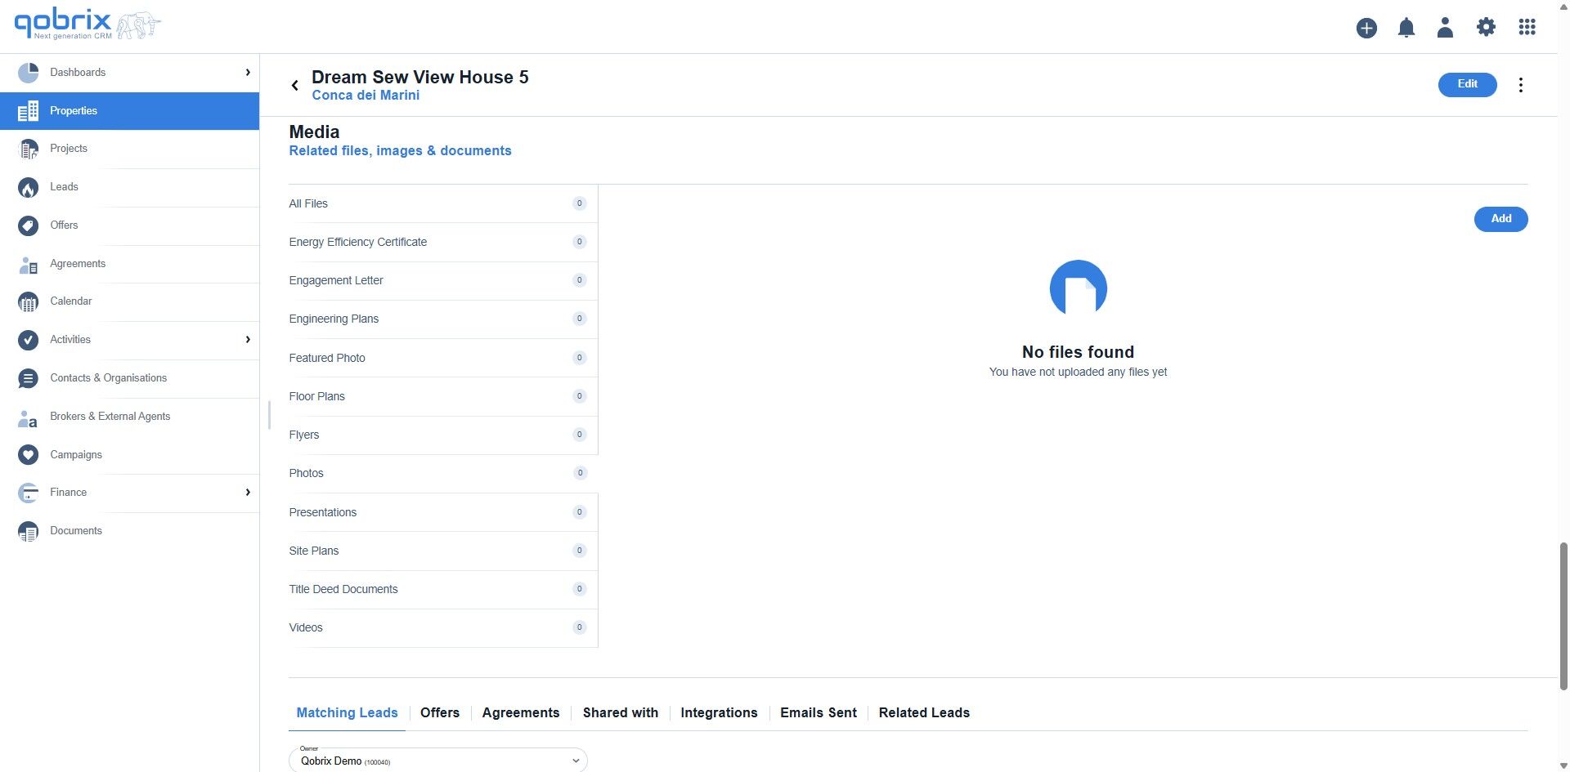Go back using the left arrow
The height and width of the screenshot is (772, 1570).
pos(294,85)
